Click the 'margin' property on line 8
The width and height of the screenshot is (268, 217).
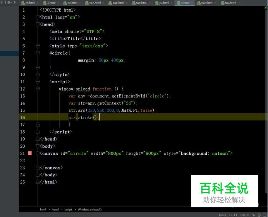point(86,60)
